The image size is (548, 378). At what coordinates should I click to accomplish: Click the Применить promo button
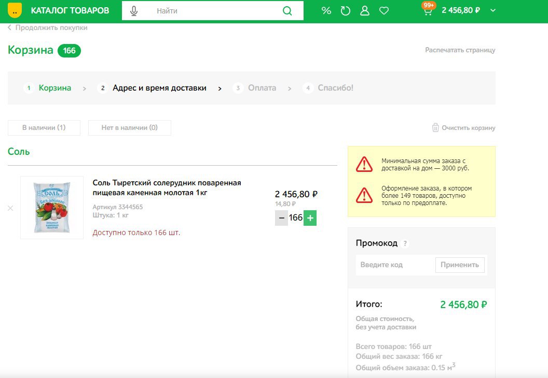click(460, 265)
